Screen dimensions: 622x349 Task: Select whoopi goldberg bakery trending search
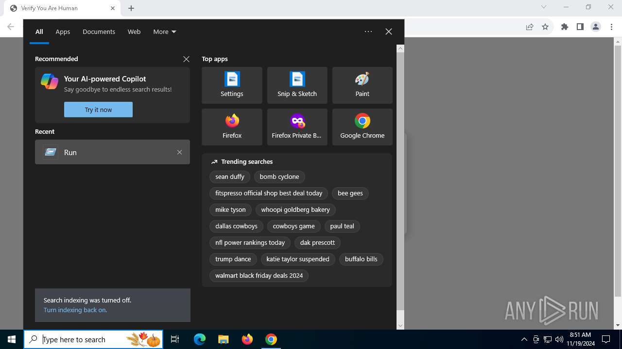(295, 210)
